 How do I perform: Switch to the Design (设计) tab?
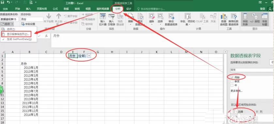click(x=129, y=9)
